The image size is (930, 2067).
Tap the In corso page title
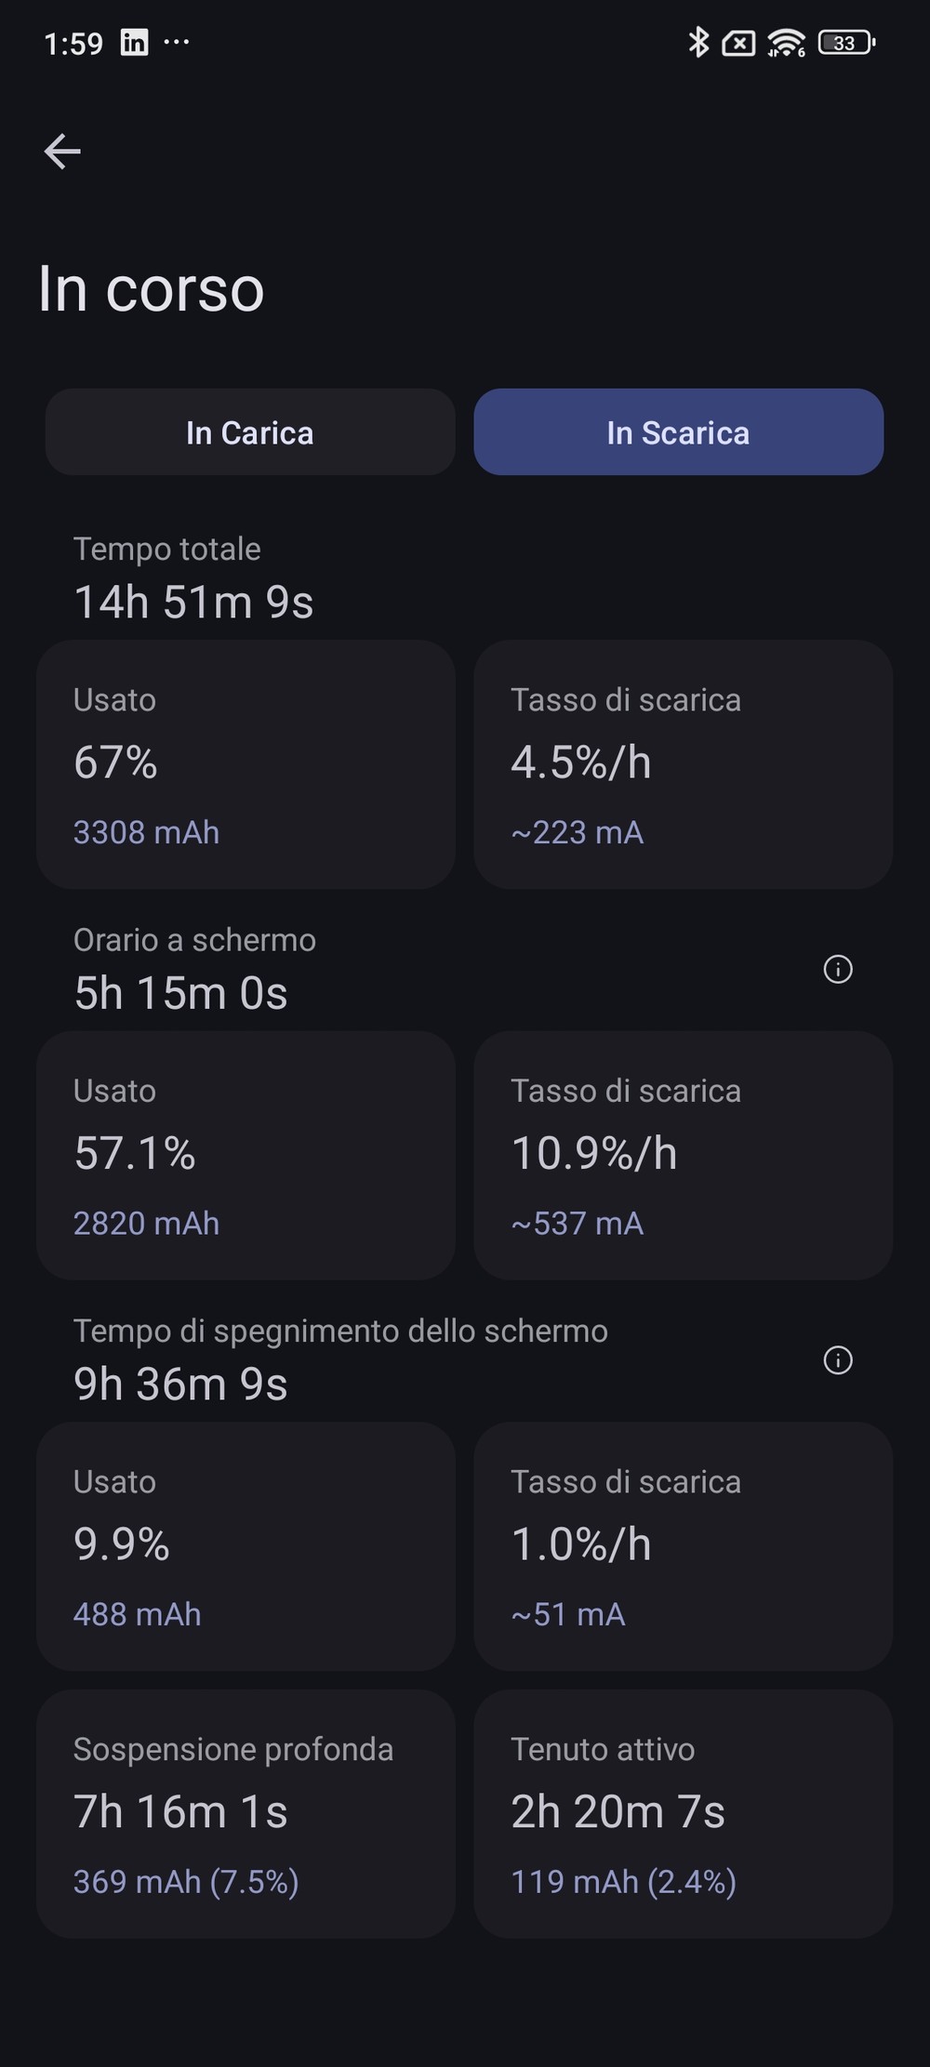click(152, 289)
